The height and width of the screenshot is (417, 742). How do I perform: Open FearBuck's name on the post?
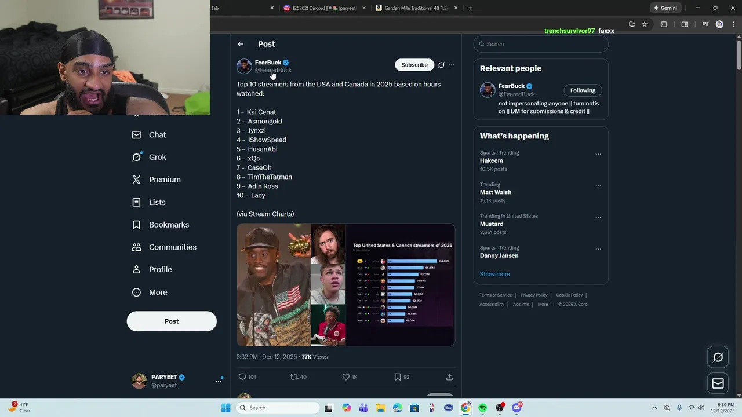[x=268, y=63]
